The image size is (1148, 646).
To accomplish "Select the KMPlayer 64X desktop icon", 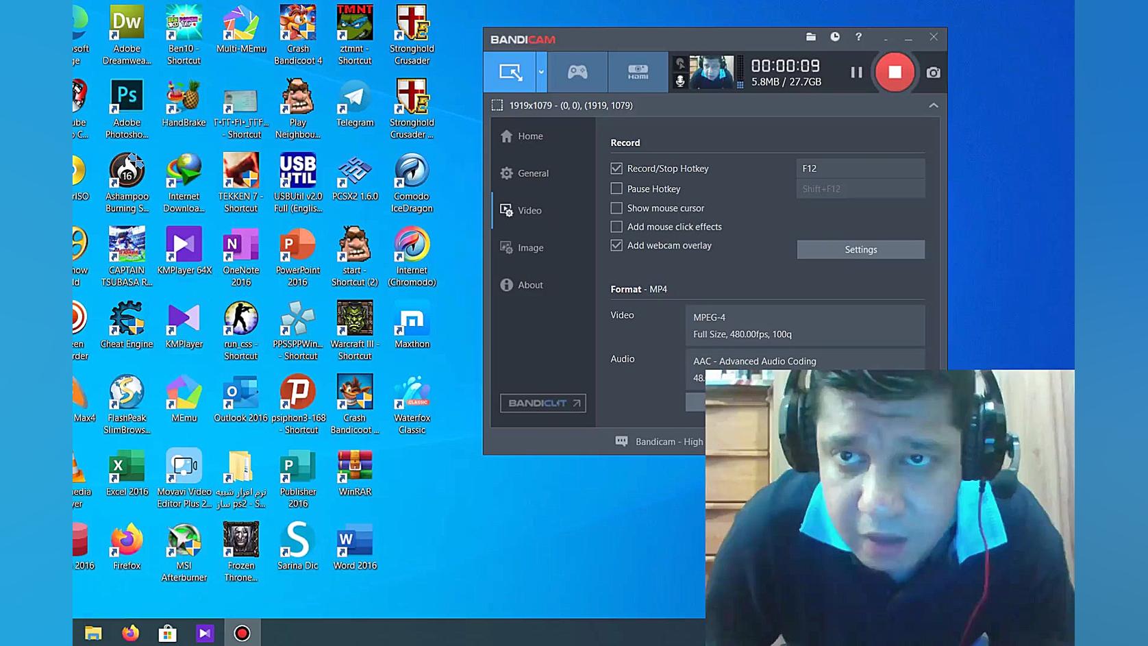I will (184, 251).
